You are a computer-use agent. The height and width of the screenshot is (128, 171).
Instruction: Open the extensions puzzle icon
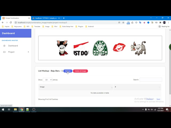(x=160, y=22)
